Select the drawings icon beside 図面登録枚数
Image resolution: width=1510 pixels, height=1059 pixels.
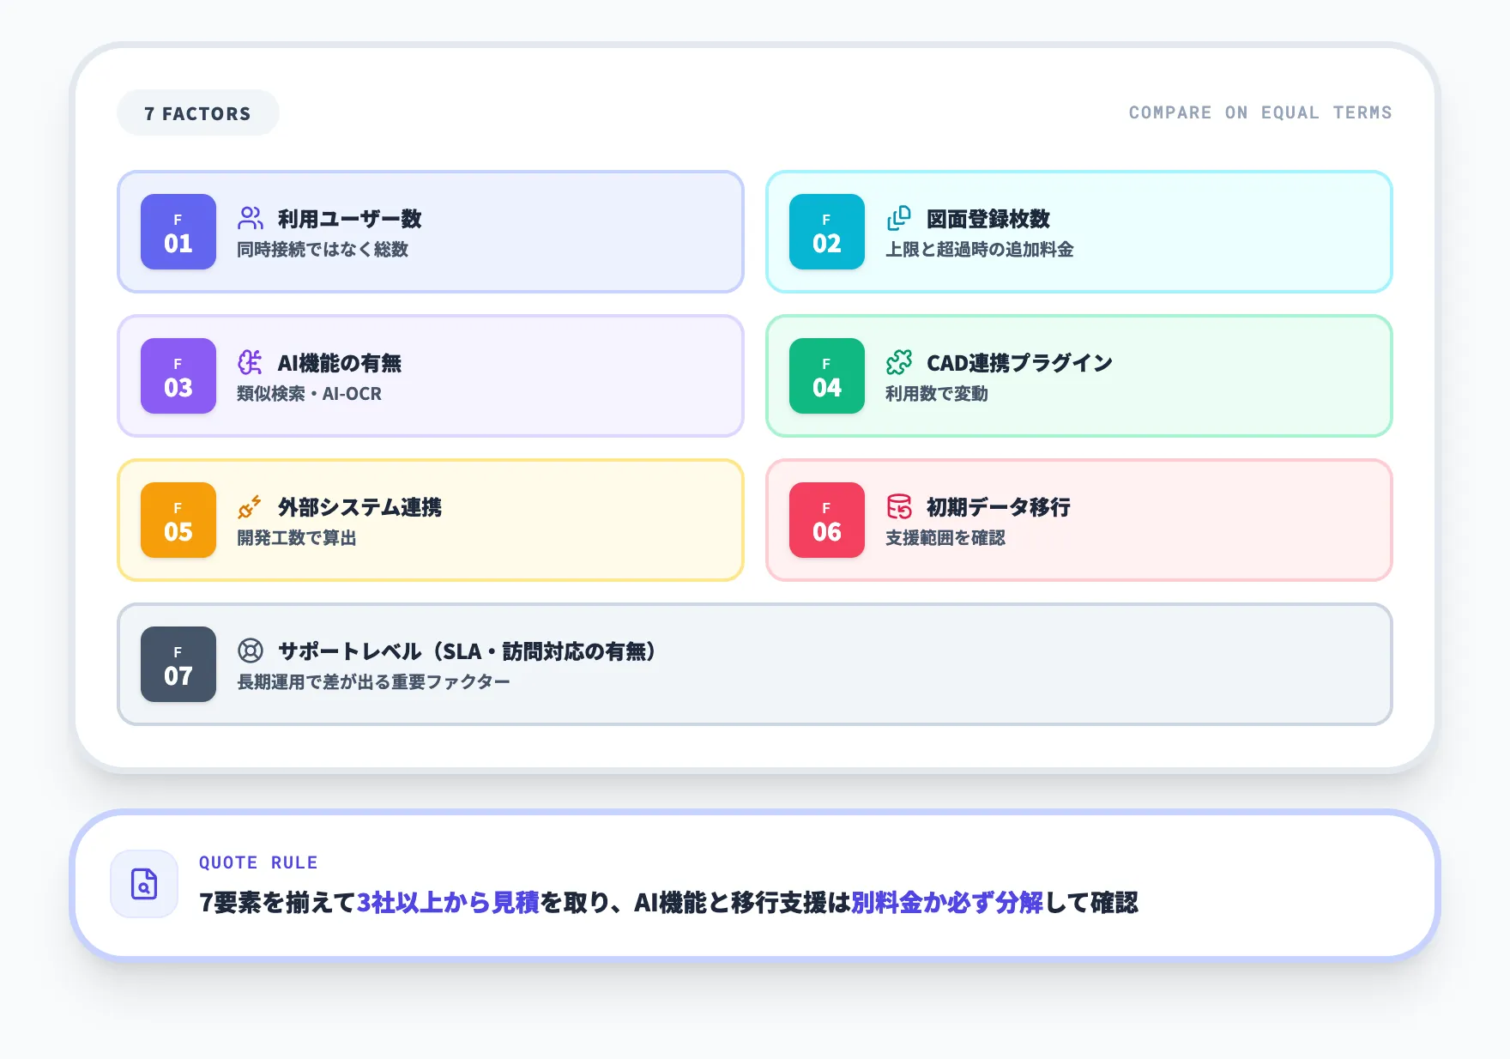(x=898, y=218)
